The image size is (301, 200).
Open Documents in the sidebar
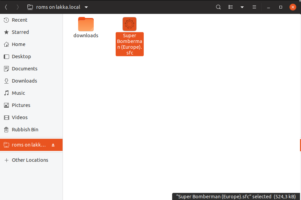point(31,69)
